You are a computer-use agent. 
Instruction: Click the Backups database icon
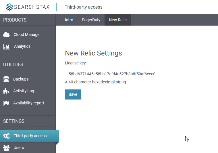coord(6,79)
